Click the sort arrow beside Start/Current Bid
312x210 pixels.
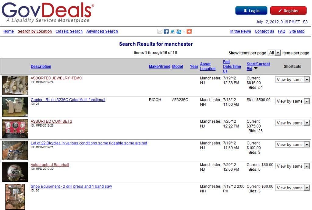tap(256, 69)
